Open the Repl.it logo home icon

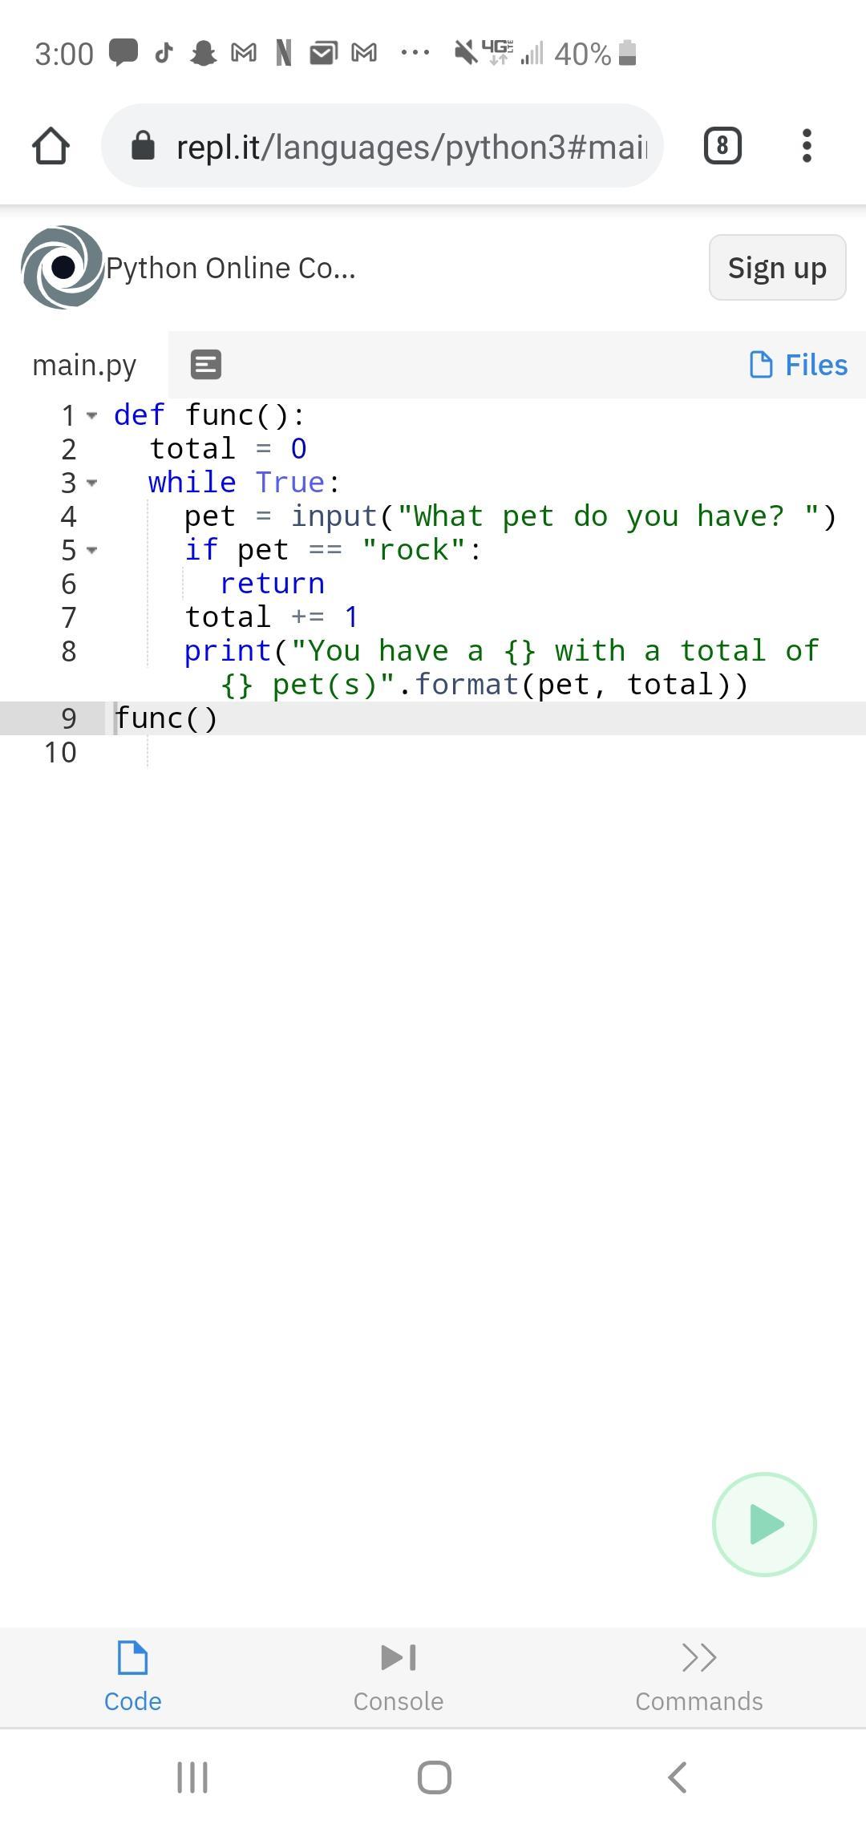[63, 267]
